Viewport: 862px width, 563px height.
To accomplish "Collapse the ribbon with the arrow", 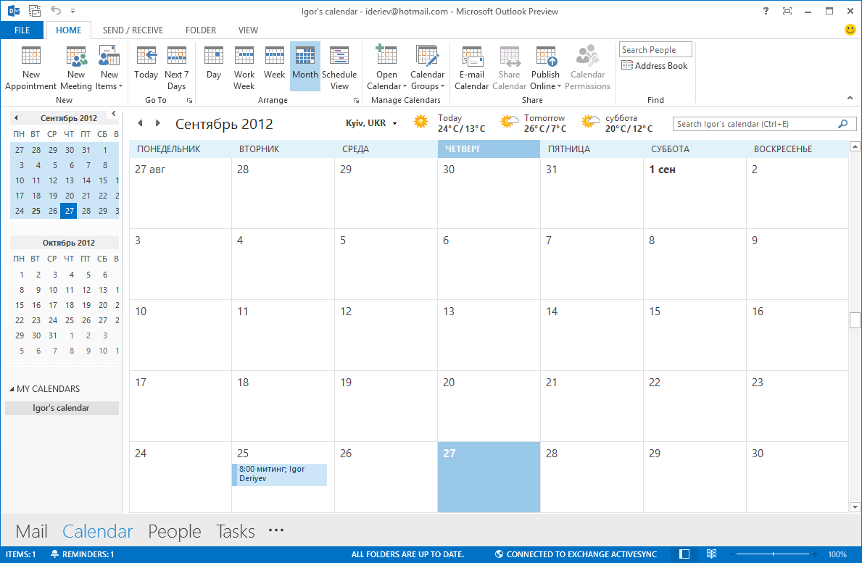I will [x=850, y=98].
